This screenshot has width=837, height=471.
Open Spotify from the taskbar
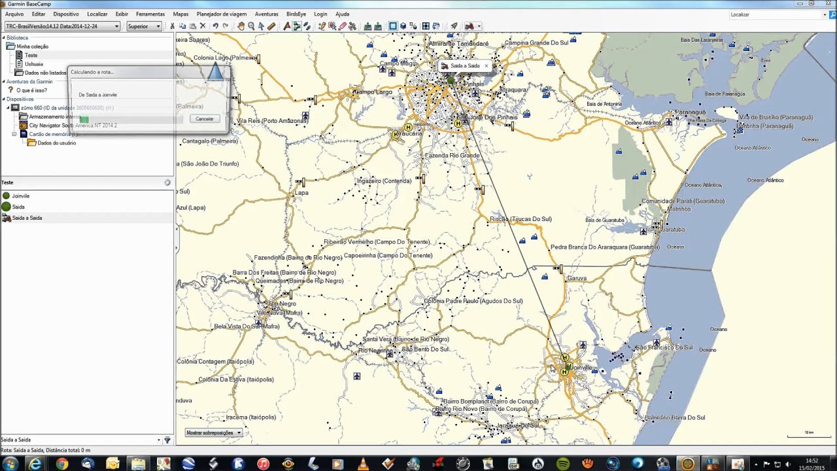pyautogui.click(x=563, y=463)
